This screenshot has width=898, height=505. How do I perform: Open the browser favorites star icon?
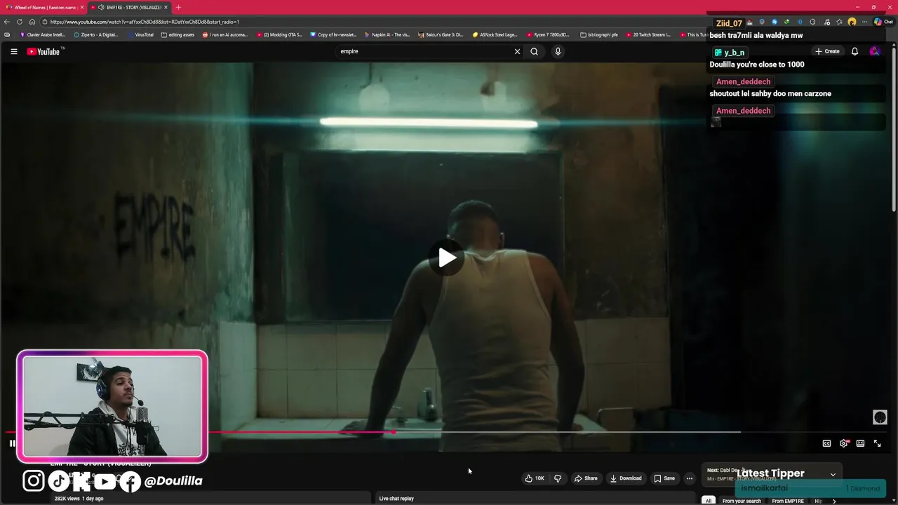[x=839, y=22]
